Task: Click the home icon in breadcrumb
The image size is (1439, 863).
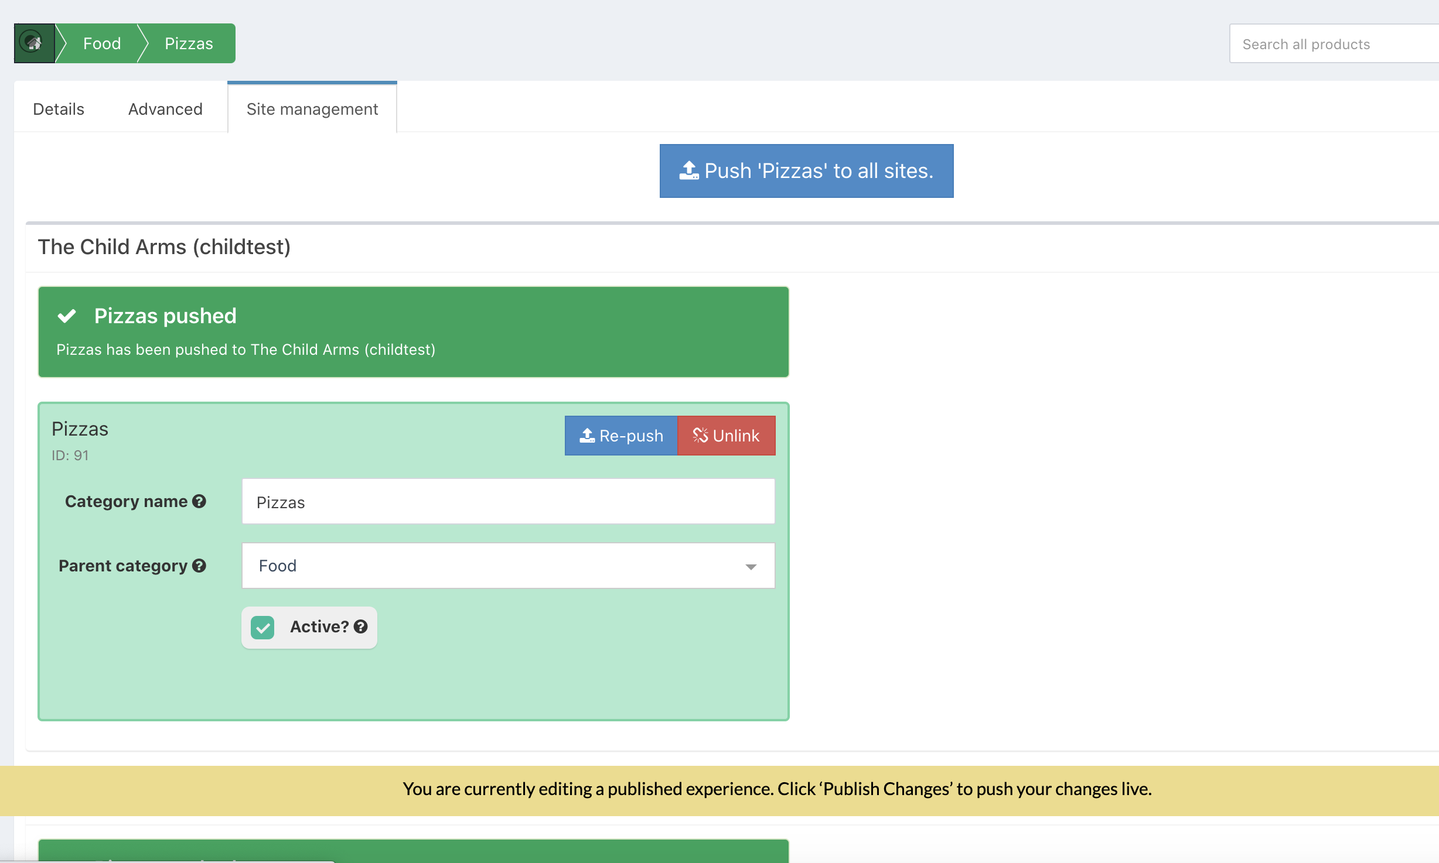Action: pyautogui.click(x=33, y=43)
